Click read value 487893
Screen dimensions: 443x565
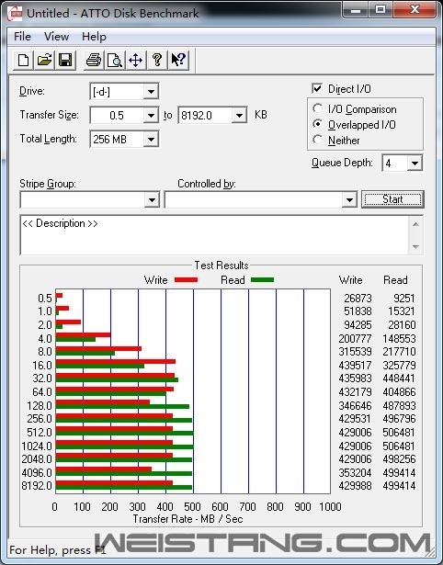(x=399, y=405)
